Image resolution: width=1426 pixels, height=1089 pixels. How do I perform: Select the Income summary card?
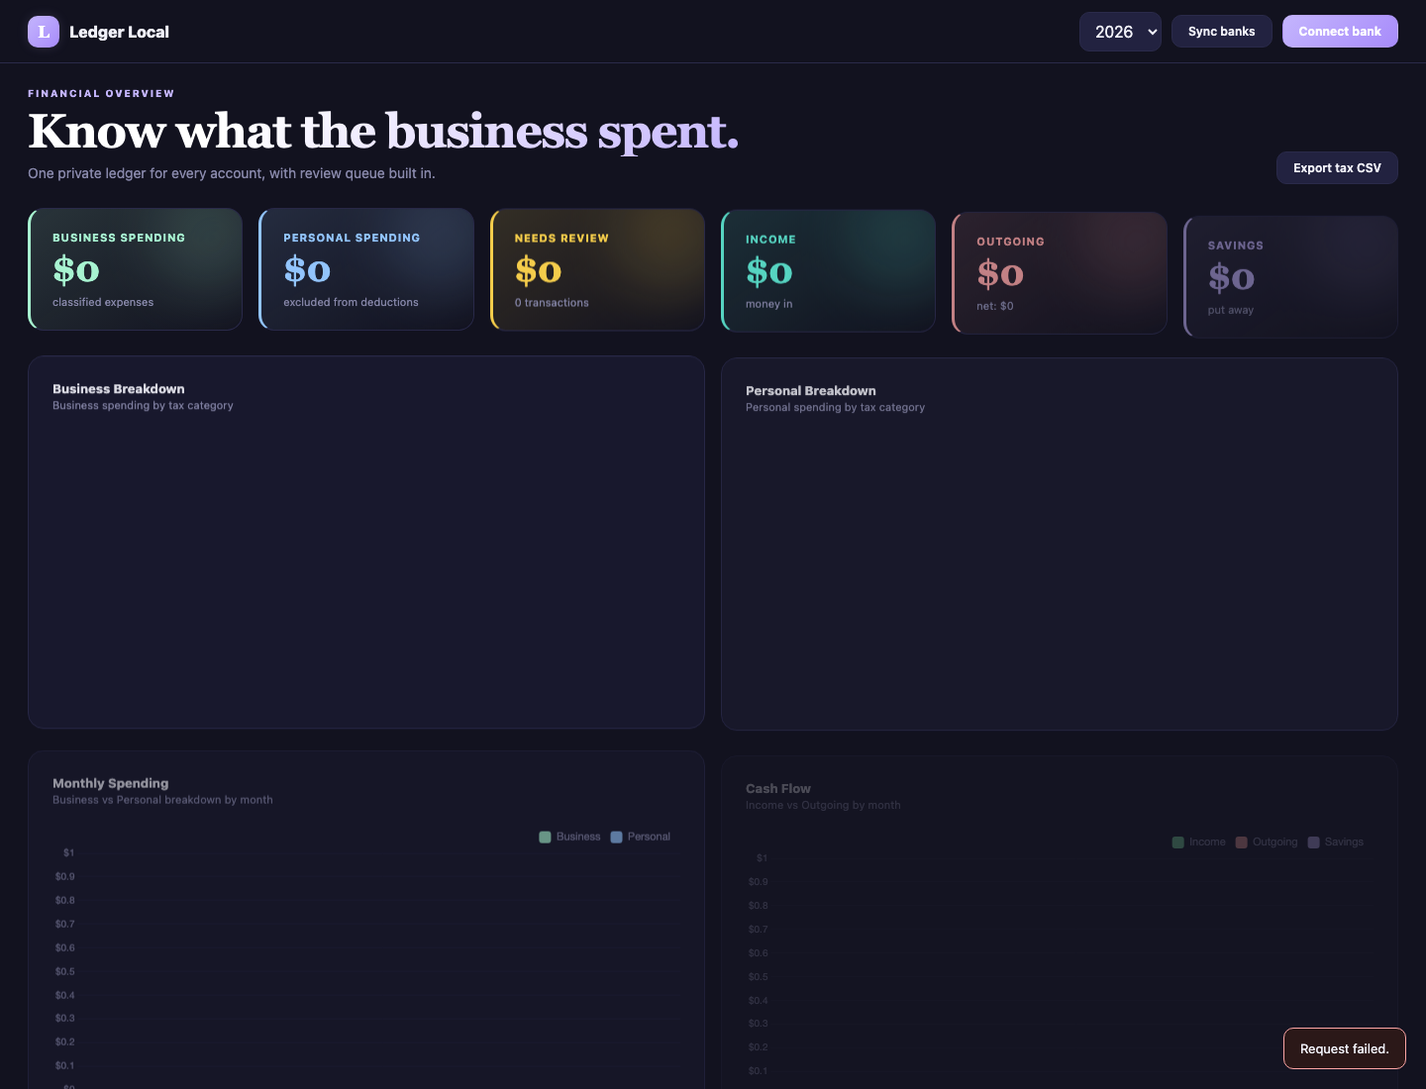[828, 271]
